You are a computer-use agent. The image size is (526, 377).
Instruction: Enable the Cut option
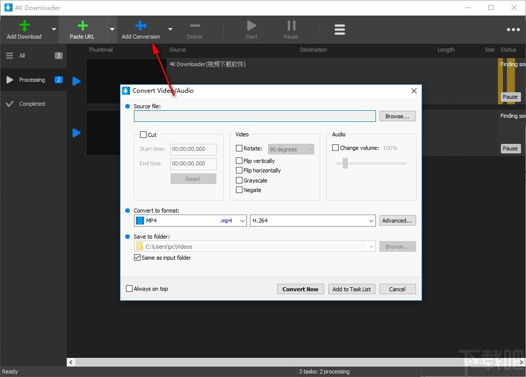[144, 134]
